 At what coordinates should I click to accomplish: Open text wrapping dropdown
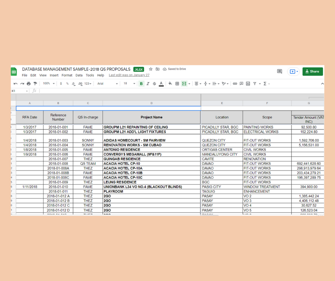(216, 83)
